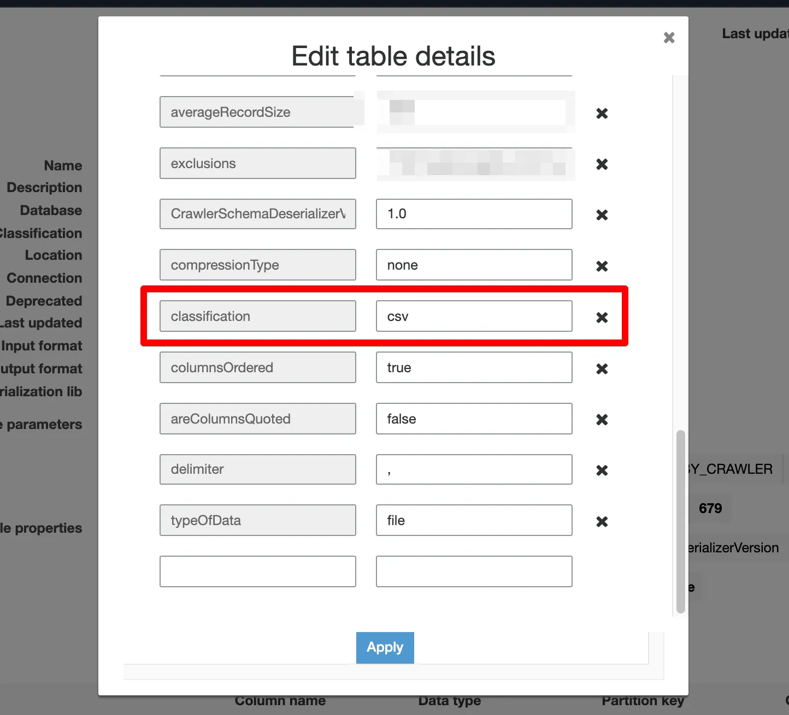Delete the compressionType property row
The width and height of the screenshot is (789, 715).
pos(602,266)
